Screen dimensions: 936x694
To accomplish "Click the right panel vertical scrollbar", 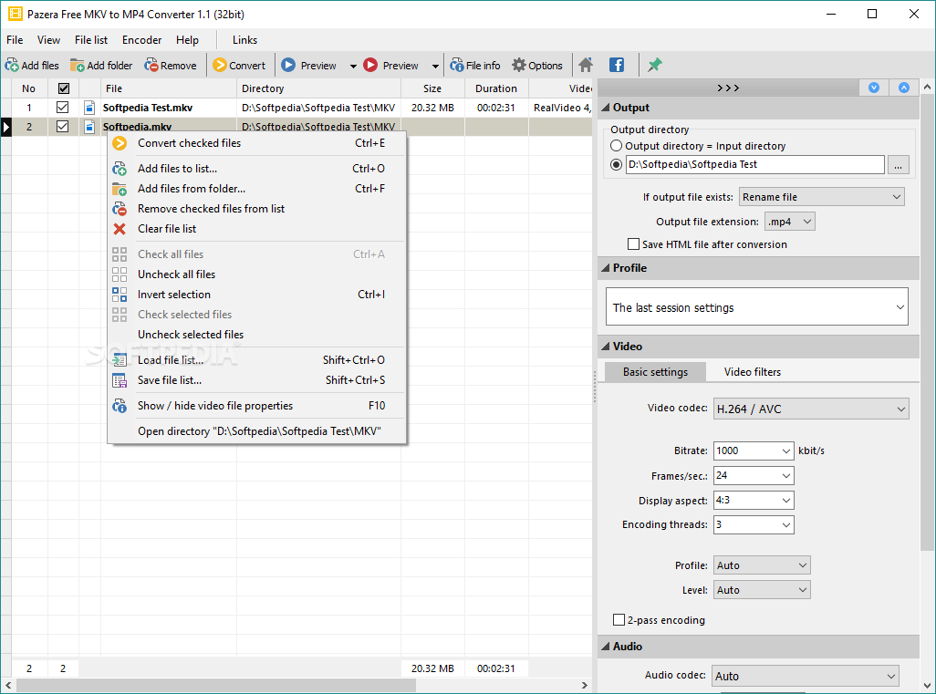I will pyautogui.click(x=927, y=322).
